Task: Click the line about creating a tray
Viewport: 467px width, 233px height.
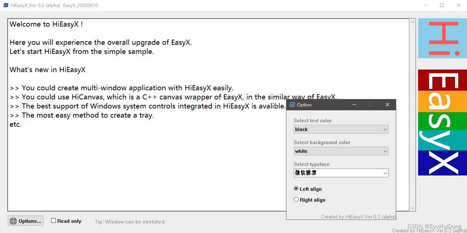Action: click(82, 115)
